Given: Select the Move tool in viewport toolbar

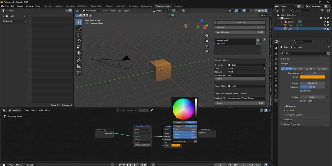Looking at the screenshot, I should [79, 35].
